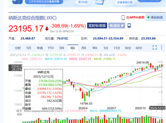Click the tooltip 成交 value 342.62亿股
Image resolution: width=166 pixels, height=123 pixels.
54,101
